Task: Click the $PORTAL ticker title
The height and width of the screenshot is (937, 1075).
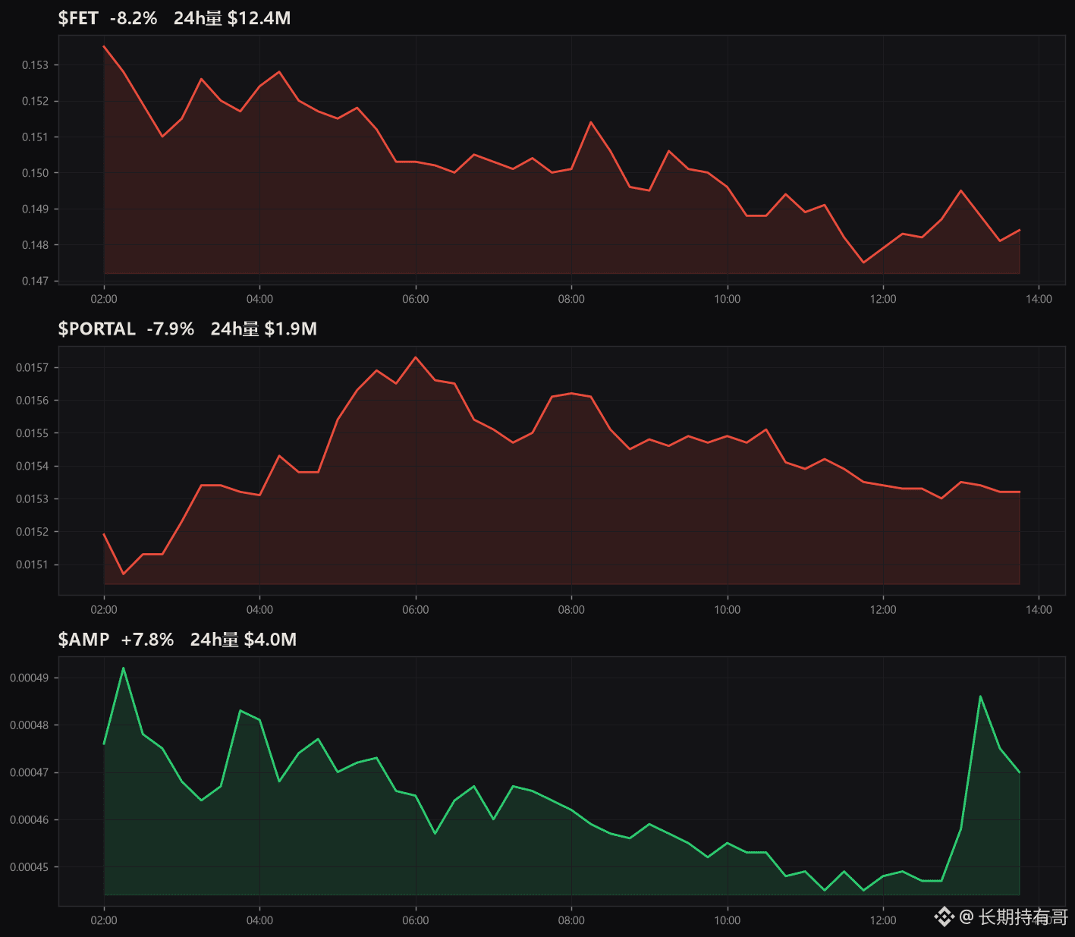Action: click(x=97, y=329)
